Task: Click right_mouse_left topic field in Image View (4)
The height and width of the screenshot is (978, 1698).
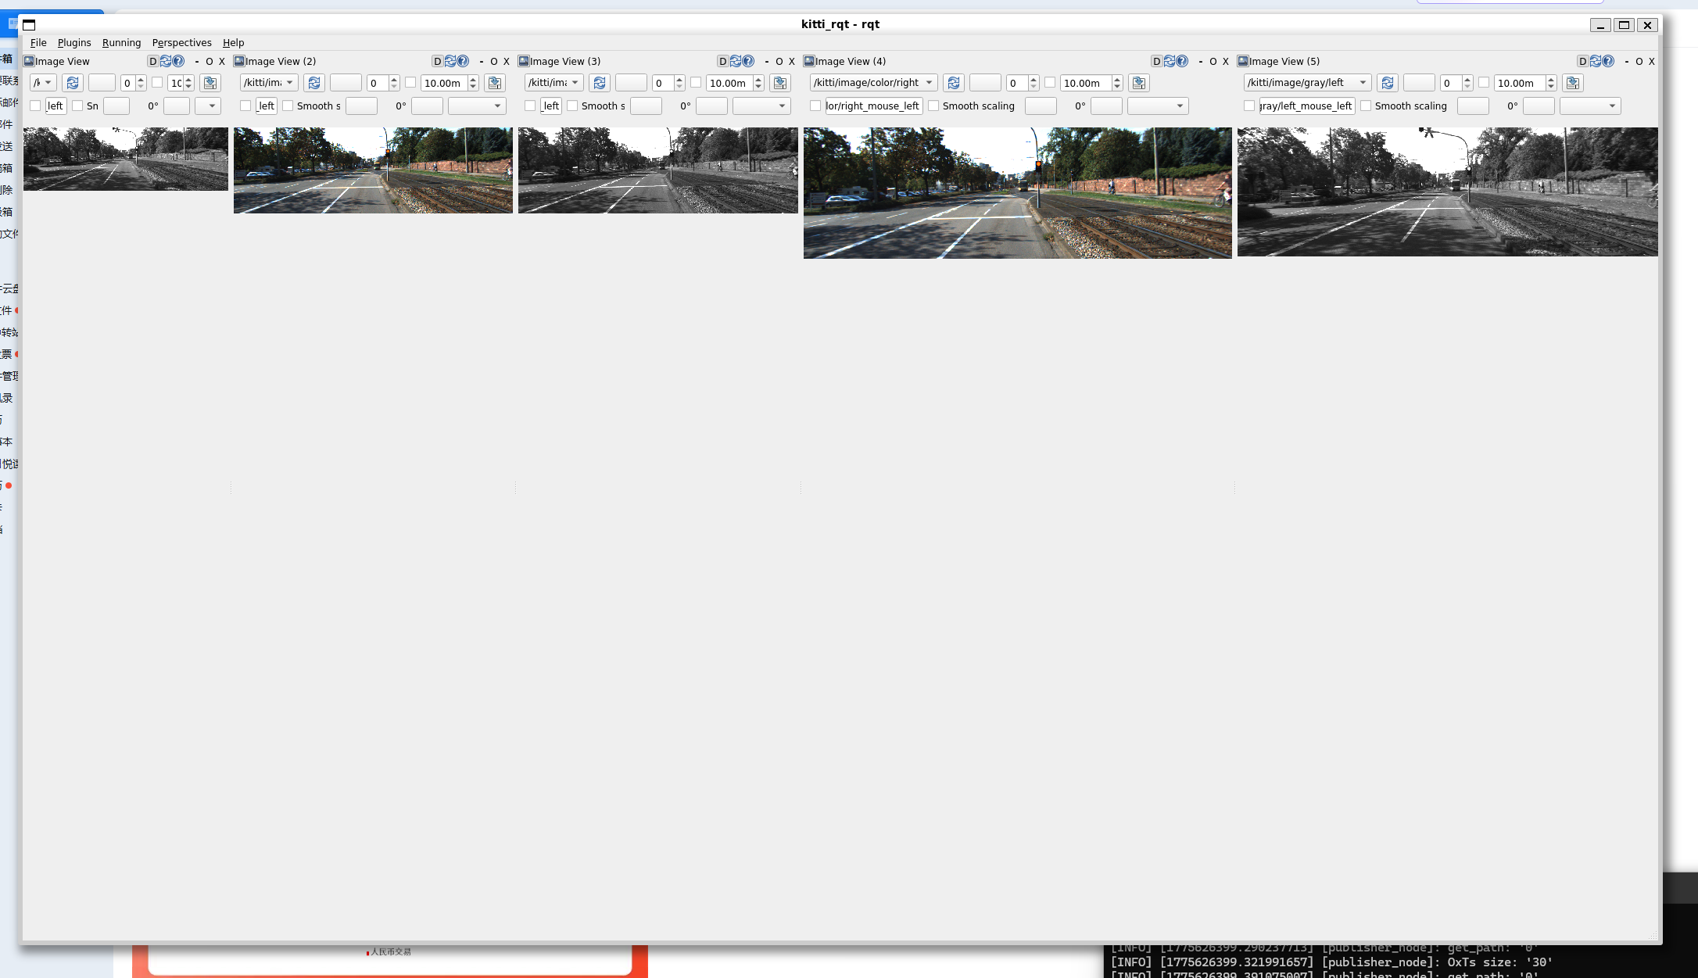Action: 873,106
